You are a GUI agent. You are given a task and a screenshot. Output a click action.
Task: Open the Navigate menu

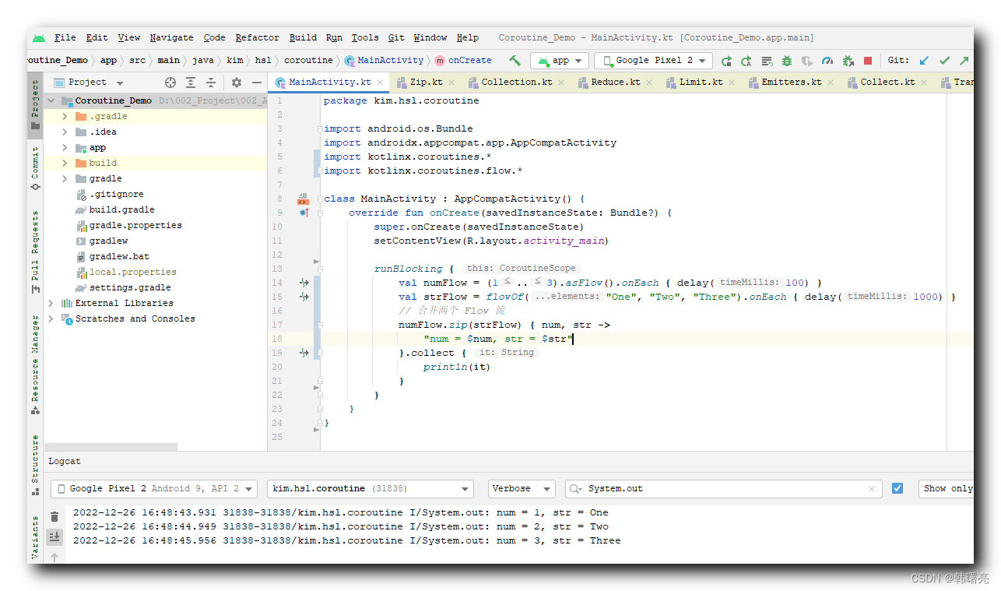[172, 37]
